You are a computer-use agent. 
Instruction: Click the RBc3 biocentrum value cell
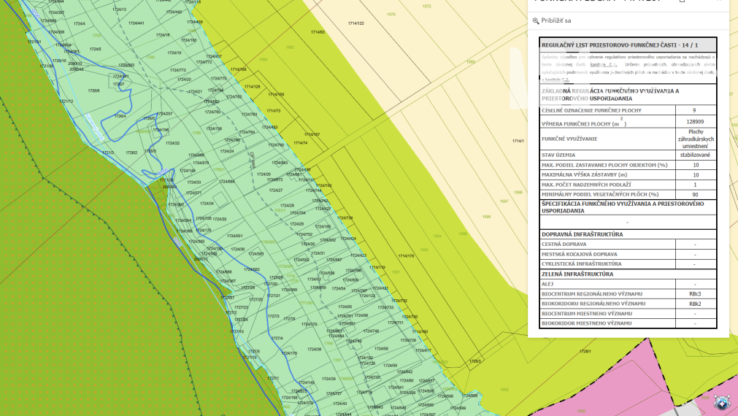tap(696, 294)
